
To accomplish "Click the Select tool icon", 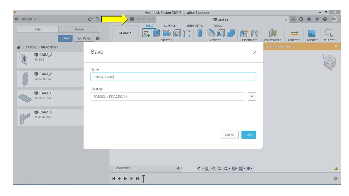I will (330, 34).
